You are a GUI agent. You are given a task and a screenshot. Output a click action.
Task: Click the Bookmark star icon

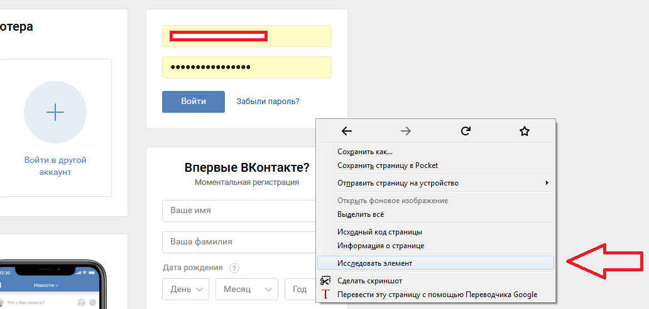point(525,131)
